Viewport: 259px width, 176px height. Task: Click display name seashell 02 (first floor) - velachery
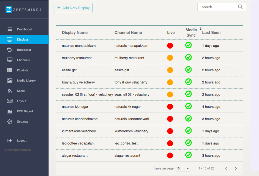[87, 94]
